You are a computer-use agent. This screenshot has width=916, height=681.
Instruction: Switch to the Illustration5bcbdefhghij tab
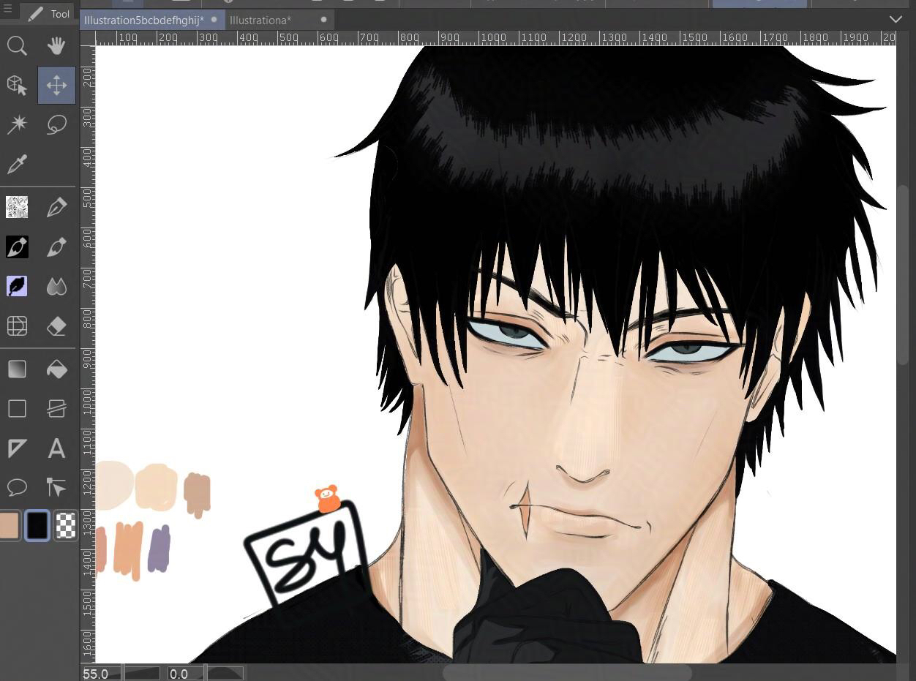(x=143, y=20)
